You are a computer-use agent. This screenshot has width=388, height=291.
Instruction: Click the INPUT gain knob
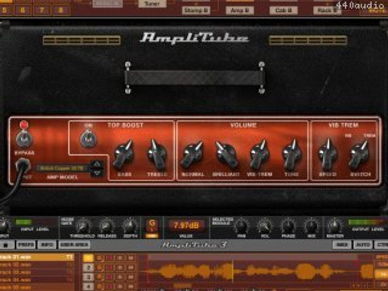click(x=4, y=226)
